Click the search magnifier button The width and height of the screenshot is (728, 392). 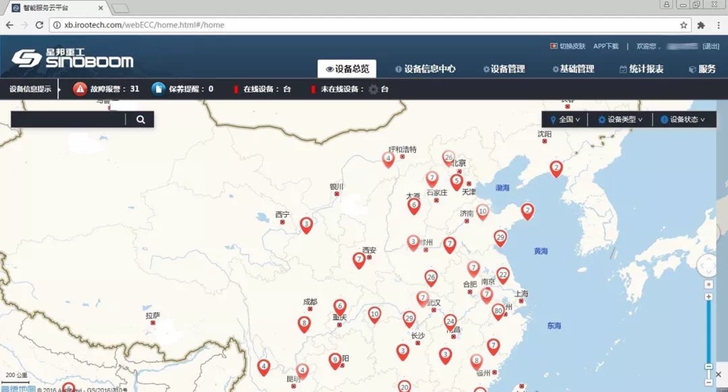point(141,120)
